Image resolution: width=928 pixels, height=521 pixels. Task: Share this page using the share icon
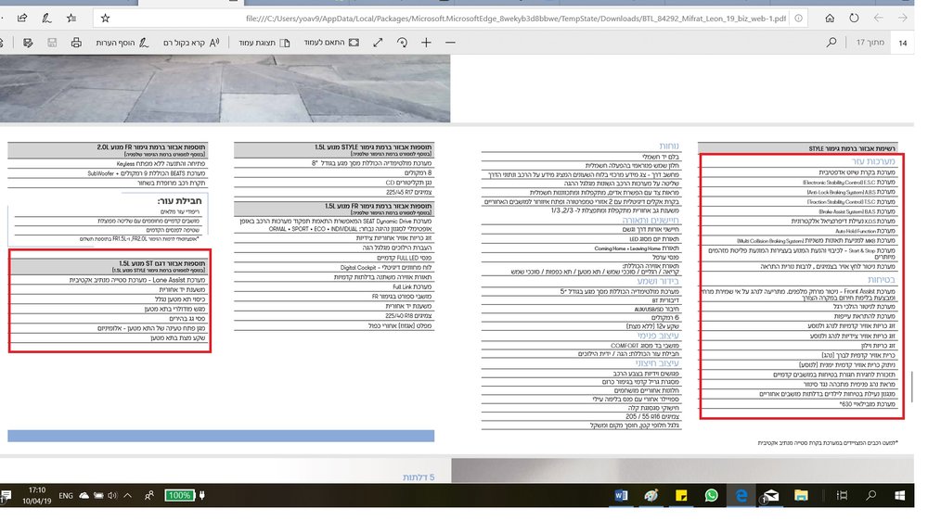click(x=22, y=19)
